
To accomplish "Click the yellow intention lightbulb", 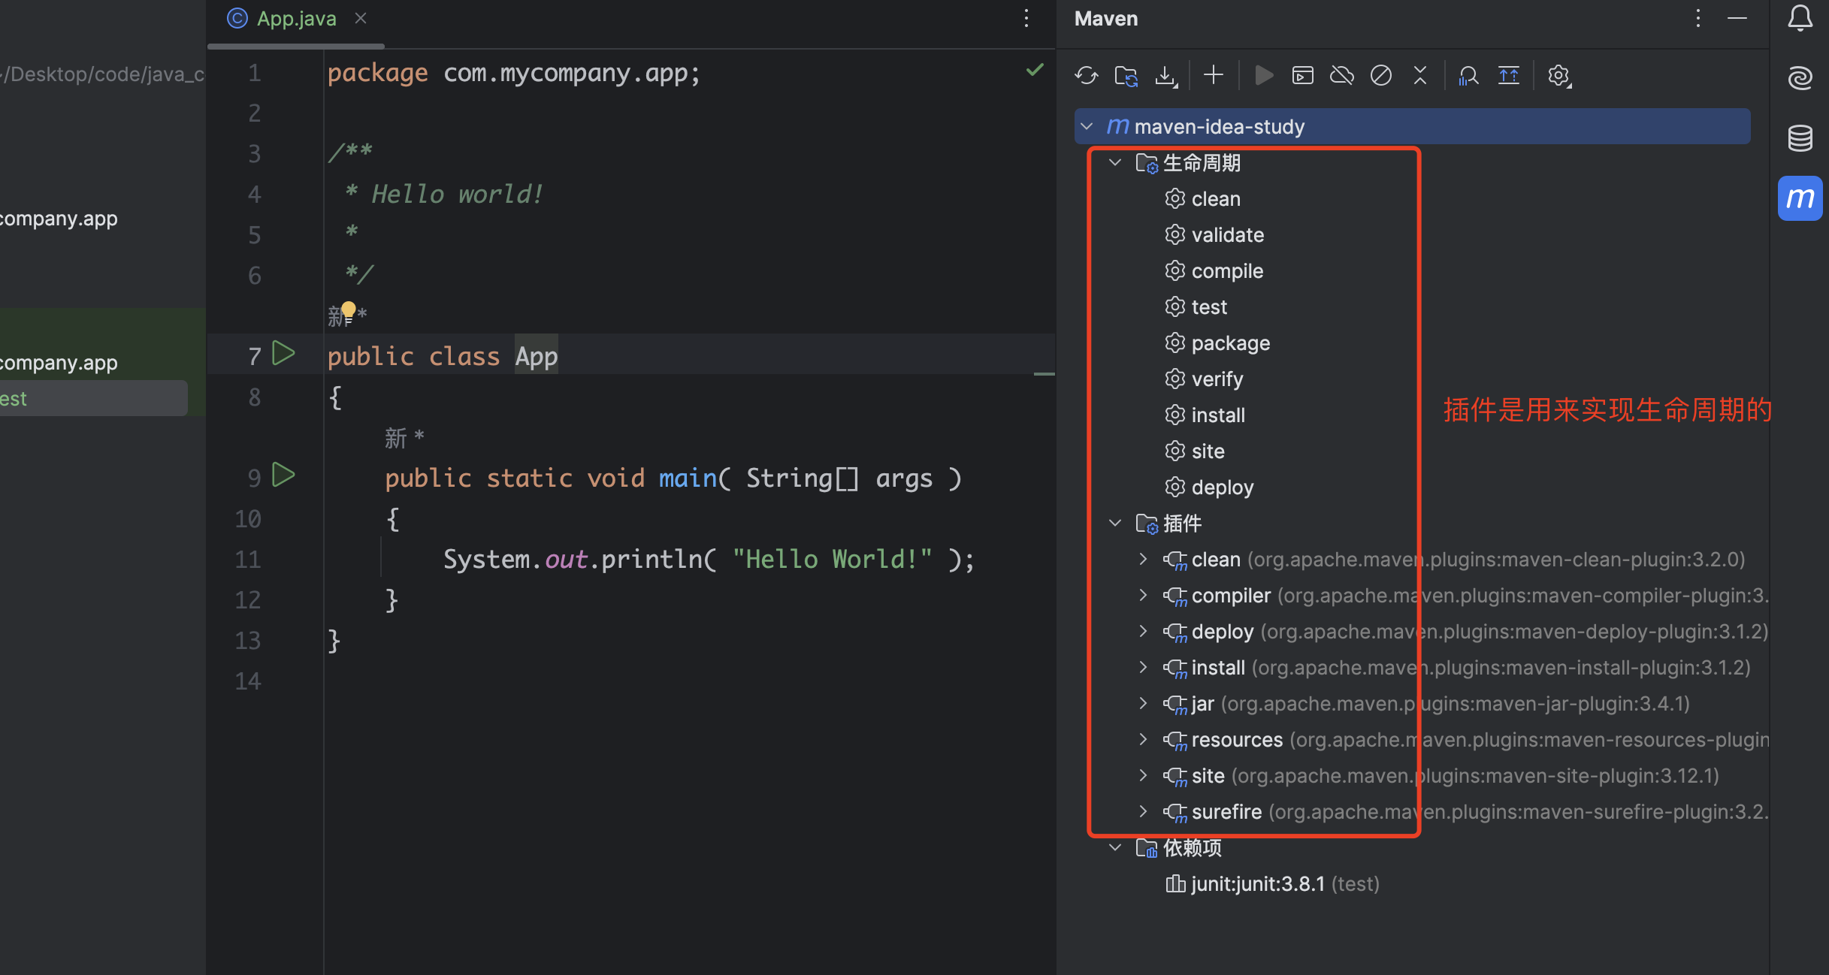I will click(x=349, y=309).
